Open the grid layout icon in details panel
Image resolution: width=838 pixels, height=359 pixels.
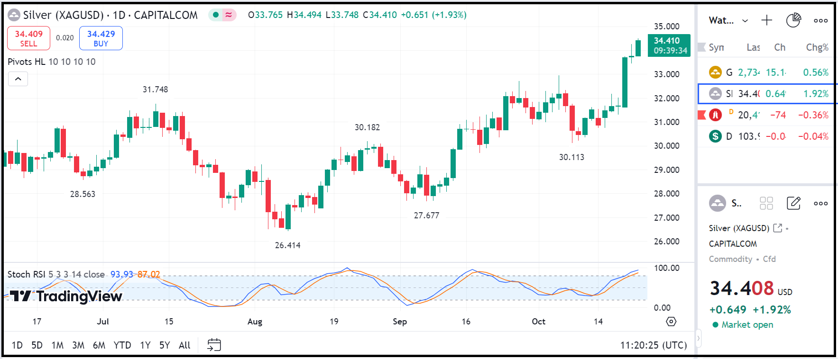click(766, 203)
